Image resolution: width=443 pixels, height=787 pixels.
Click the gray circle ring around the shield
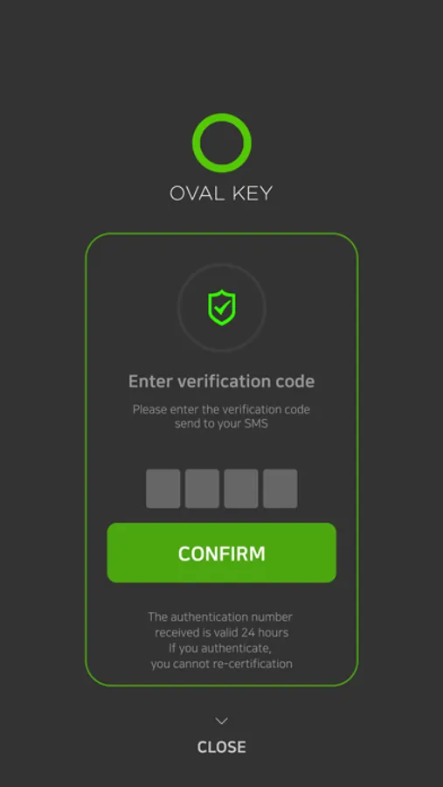point(222,308)
